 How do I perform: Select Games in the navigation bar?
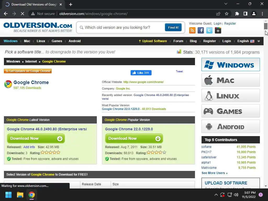coord(57,41)
